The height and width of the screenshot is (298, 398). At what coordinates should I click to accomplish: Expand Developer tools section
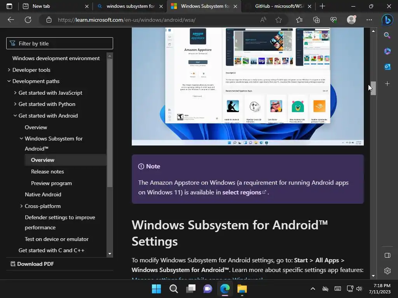(9, 70)
